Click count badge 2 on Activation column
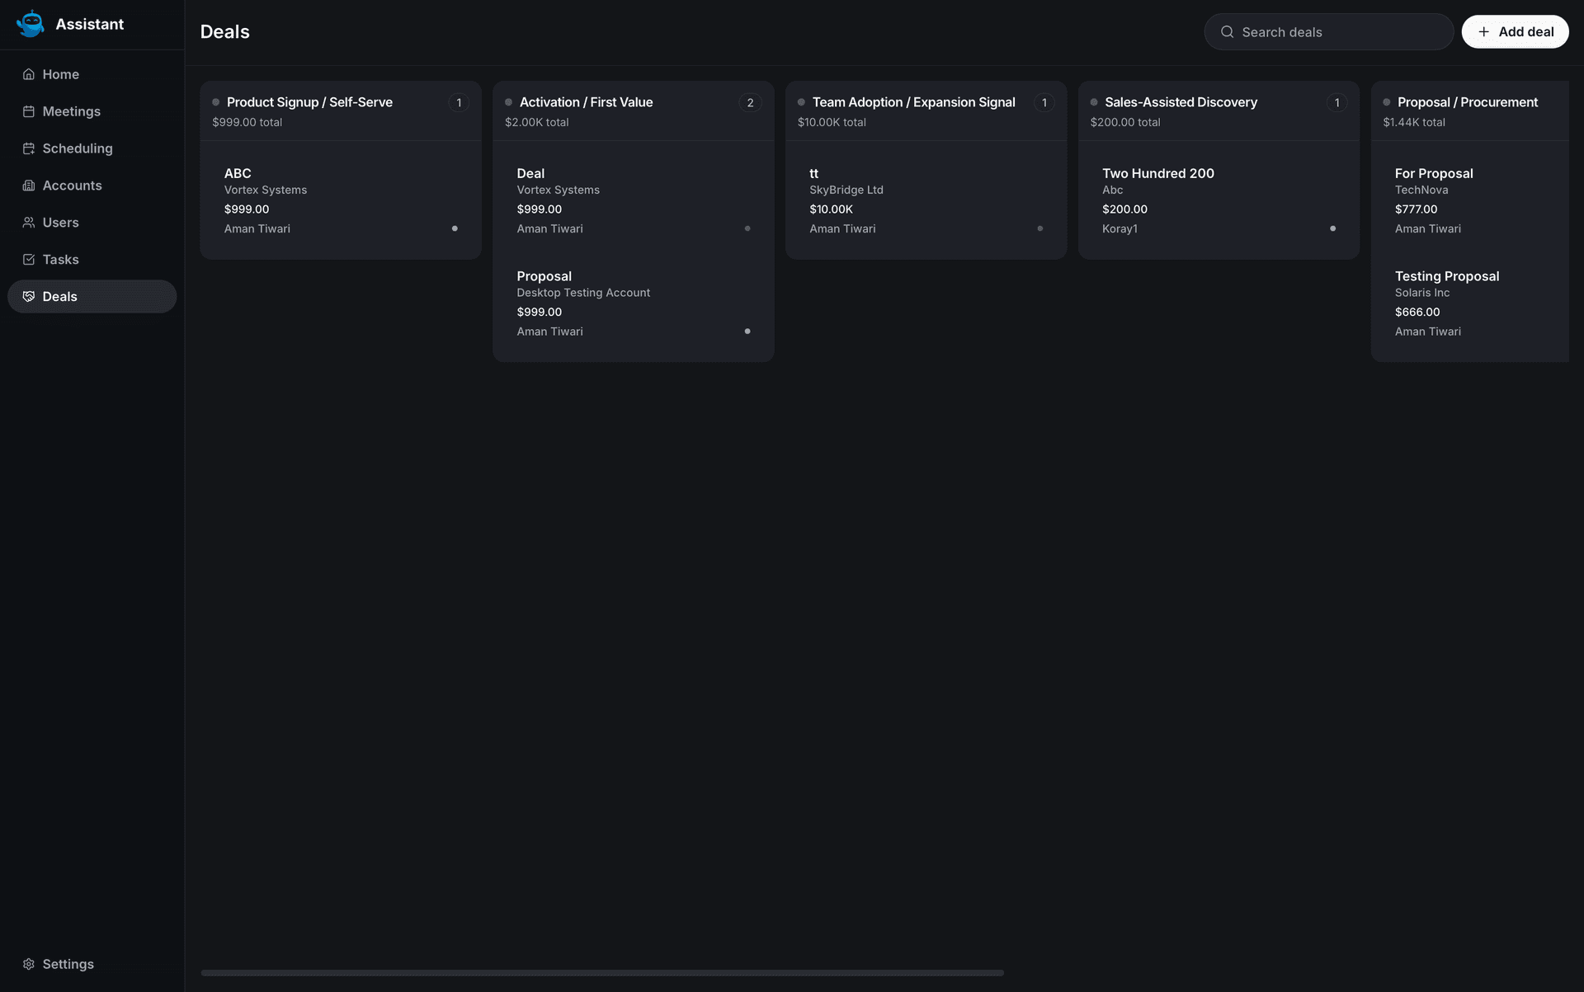This screenshot has width=1584, height=992. 750,103
